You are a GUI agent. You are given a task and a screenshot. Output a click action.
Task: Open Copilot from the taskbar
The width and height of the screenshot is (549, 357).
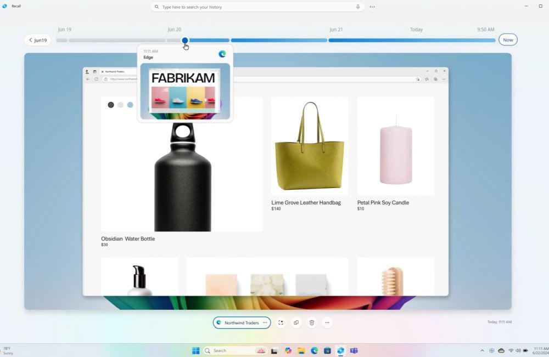point(288,350)
